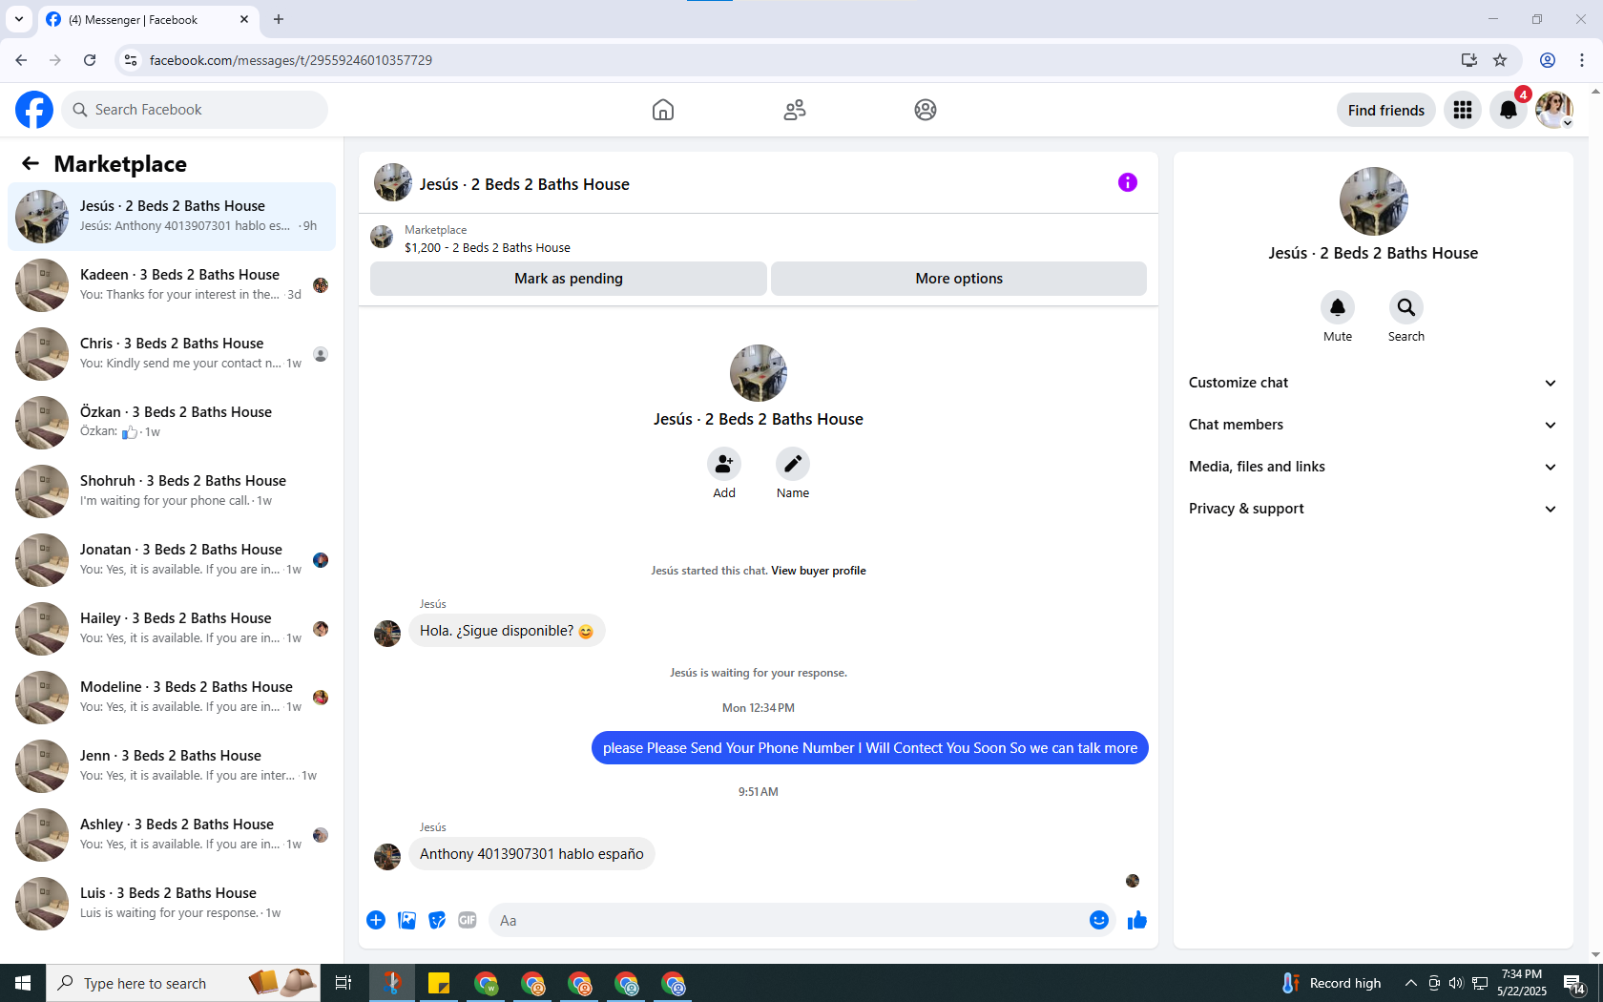Open Chrome menu three dots
Screen dimensions: 1603x1002
[x=1582, y=60]
